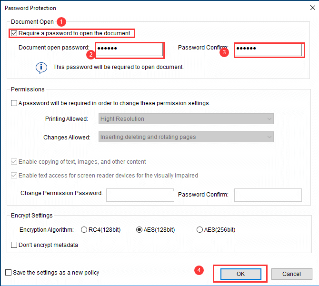Tick Save the settings as new policy
The image size is (319, 286).
pos(9,272)
